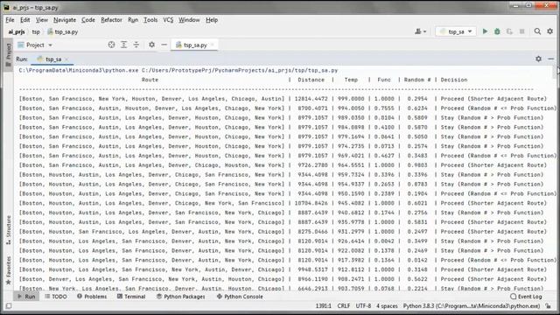Toggle the Project sidebar tool button

9,54
